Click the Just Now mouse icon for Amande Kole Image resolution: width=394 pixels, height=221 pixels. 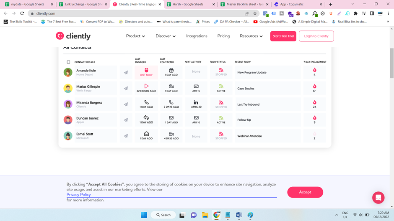coord(146,70)
